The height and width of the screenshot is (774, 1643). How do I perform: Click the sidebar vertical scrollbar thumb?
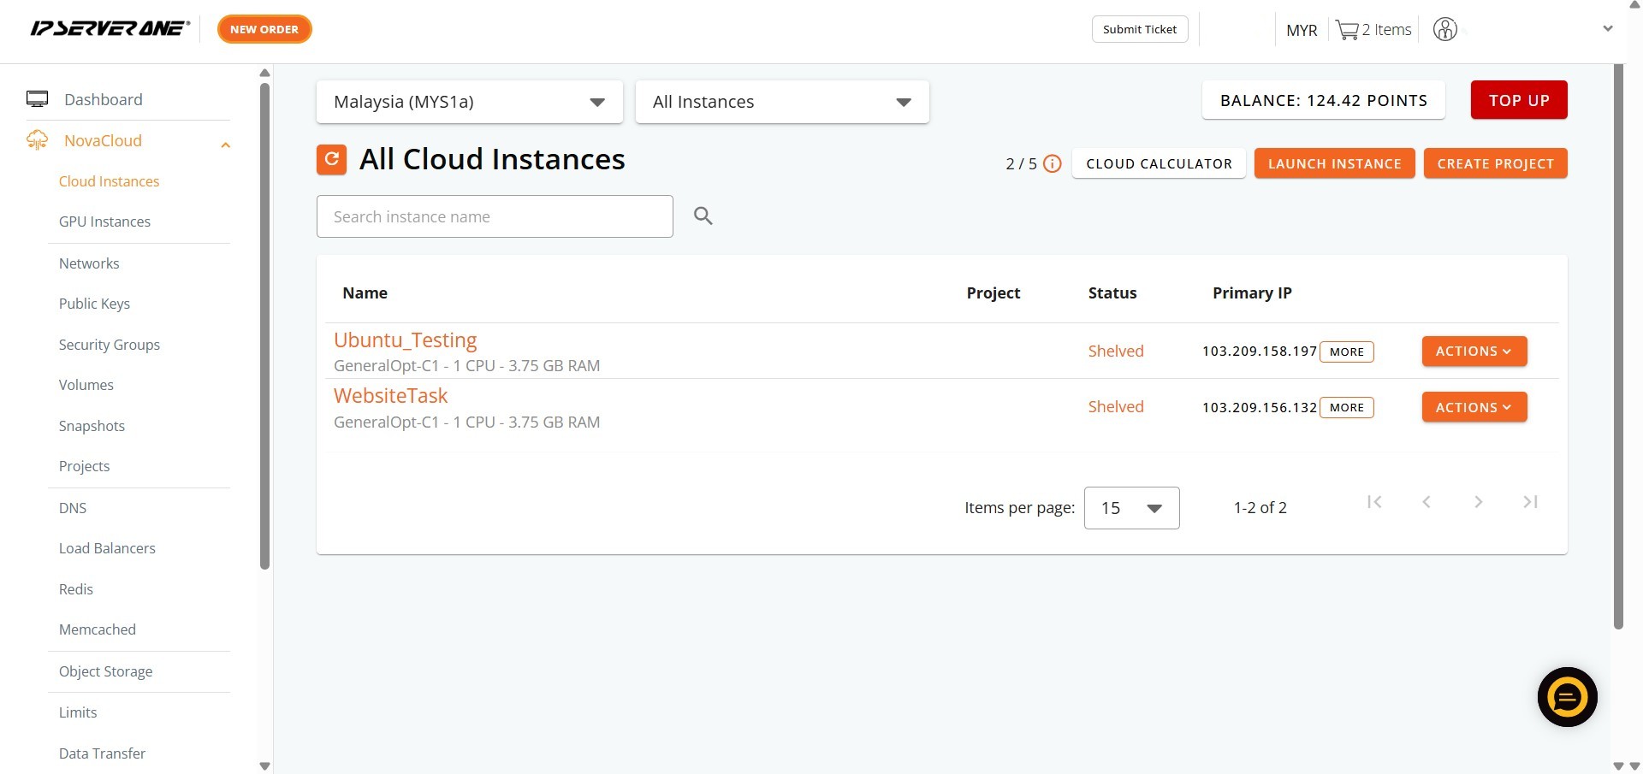click(264, 325)
